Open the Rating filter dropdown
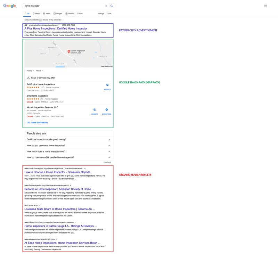This screenshot has width=278, height=254. [30, 71]
